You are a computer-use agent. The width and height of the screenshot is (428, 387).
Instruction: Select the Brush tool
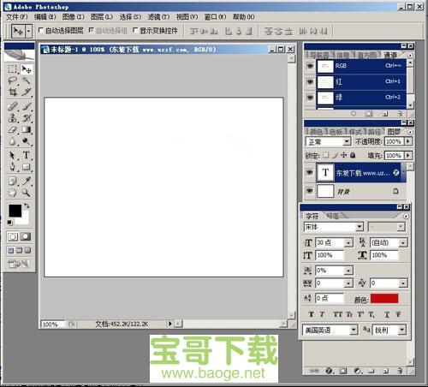(x=27, y=106)
